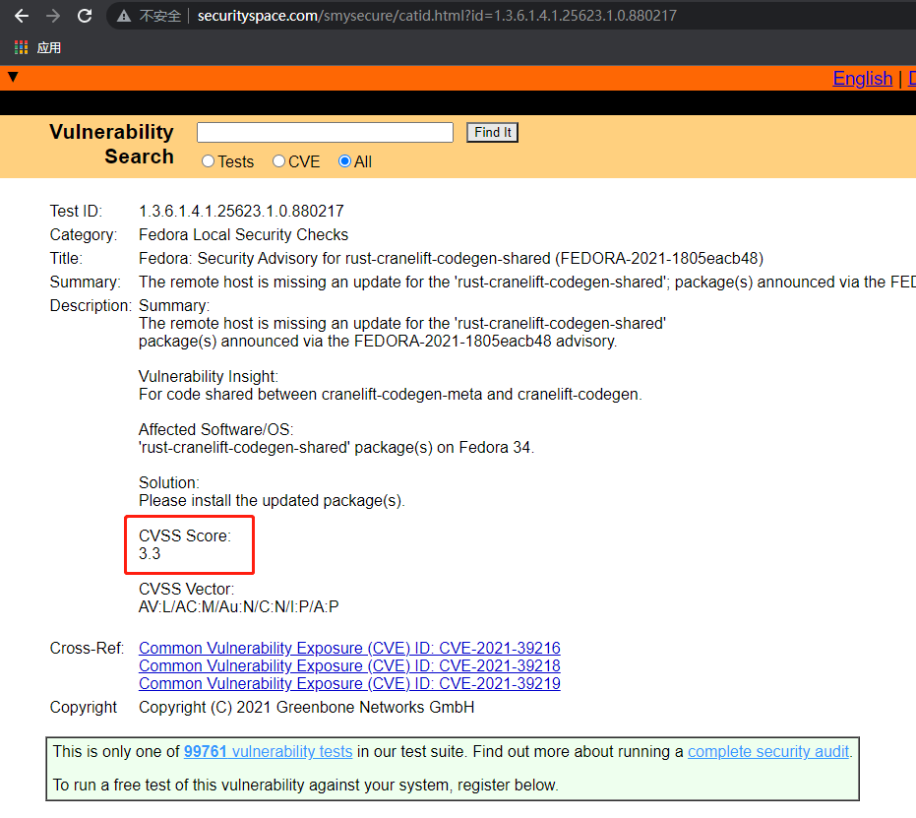The image size is (916, 818).
Task: Click the Find It button
Action: coord(493,132)
